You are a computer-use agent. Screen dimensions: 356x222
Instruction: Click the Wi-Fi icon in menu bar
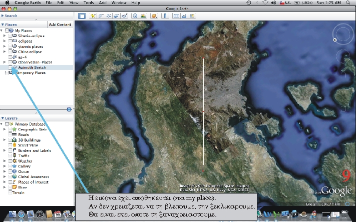coord(265,2)
